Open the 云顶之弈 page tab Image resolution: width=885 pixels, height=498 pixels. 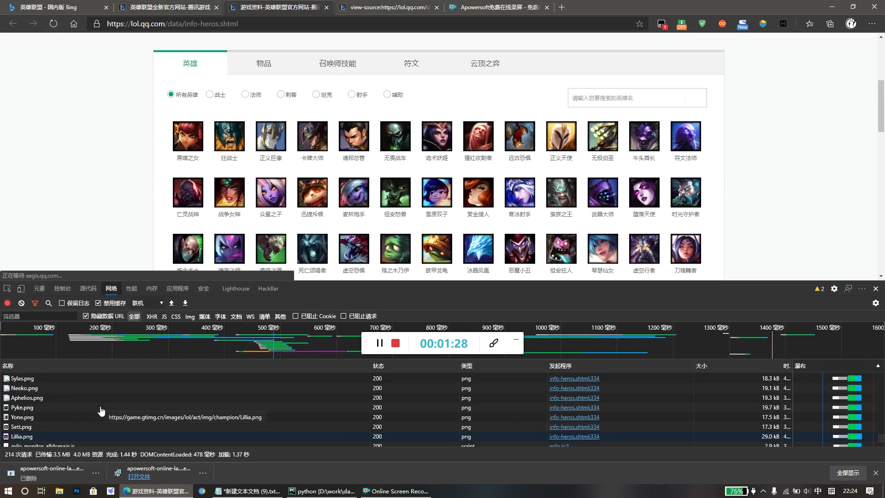484,63
